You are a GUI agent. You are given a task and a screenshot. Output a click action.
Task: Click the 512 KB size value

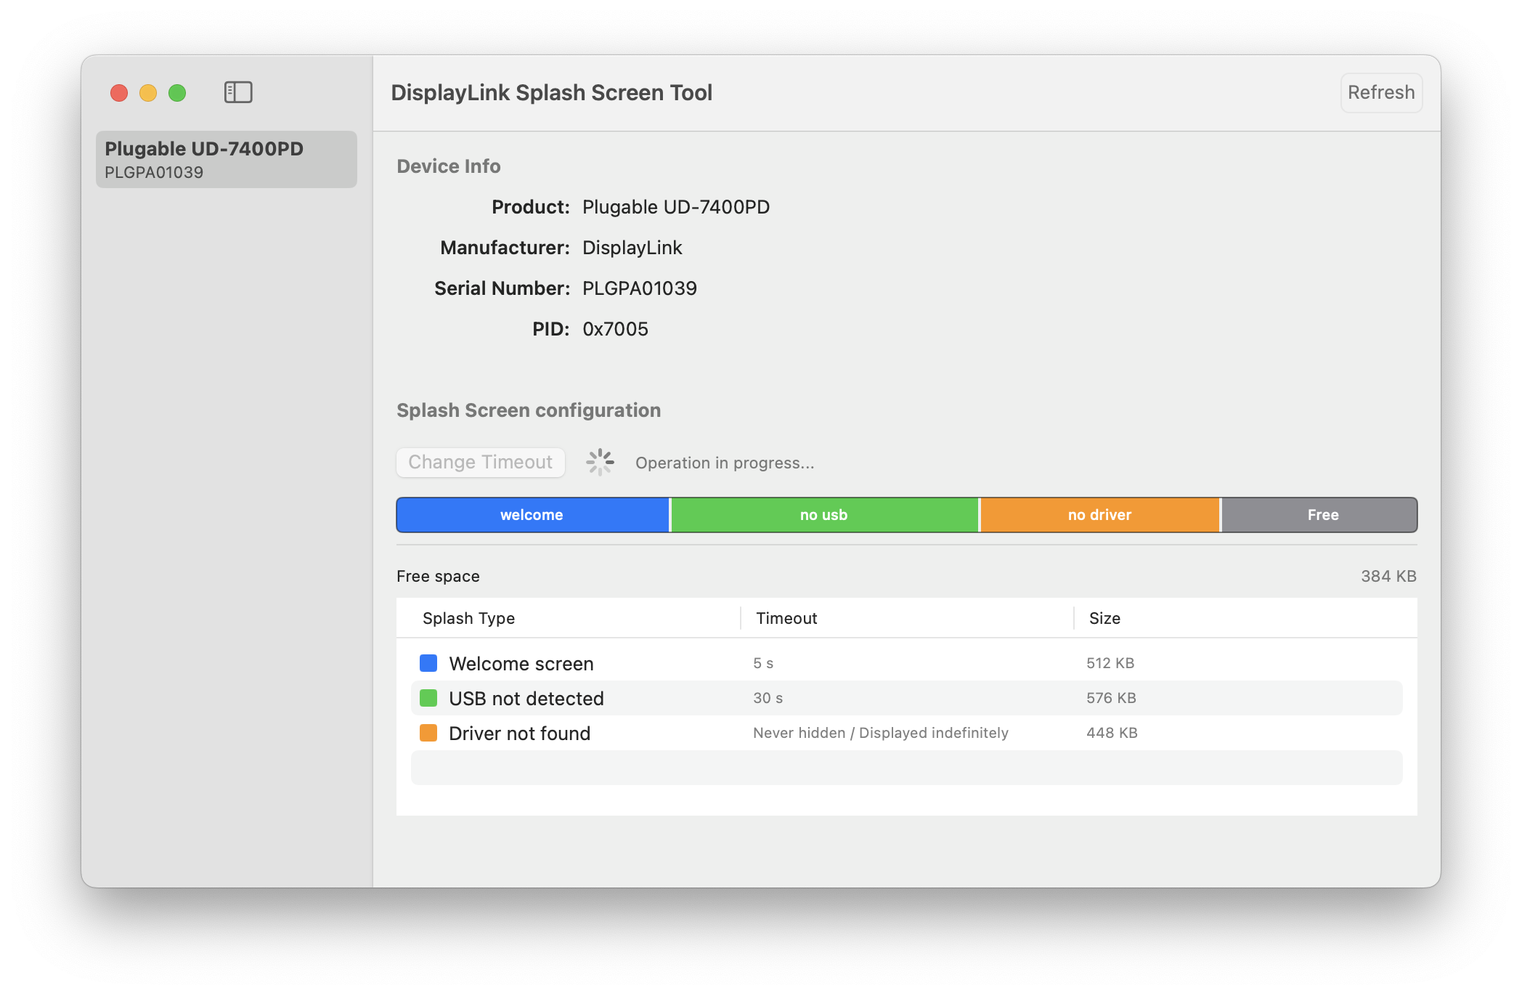click(1110, 663)
